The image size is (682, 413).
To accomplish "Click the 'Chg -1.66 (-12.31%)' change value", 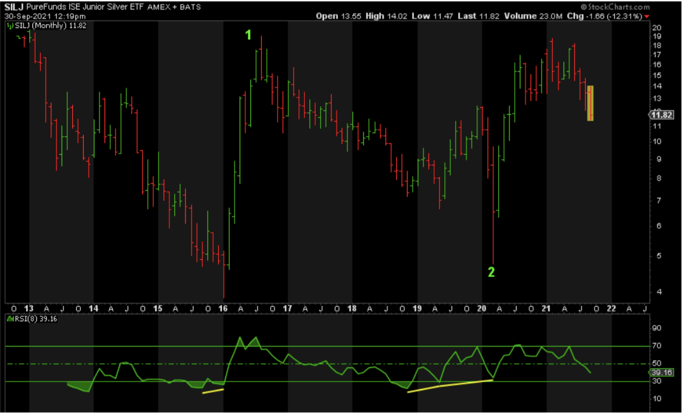I will pos(603,16).
